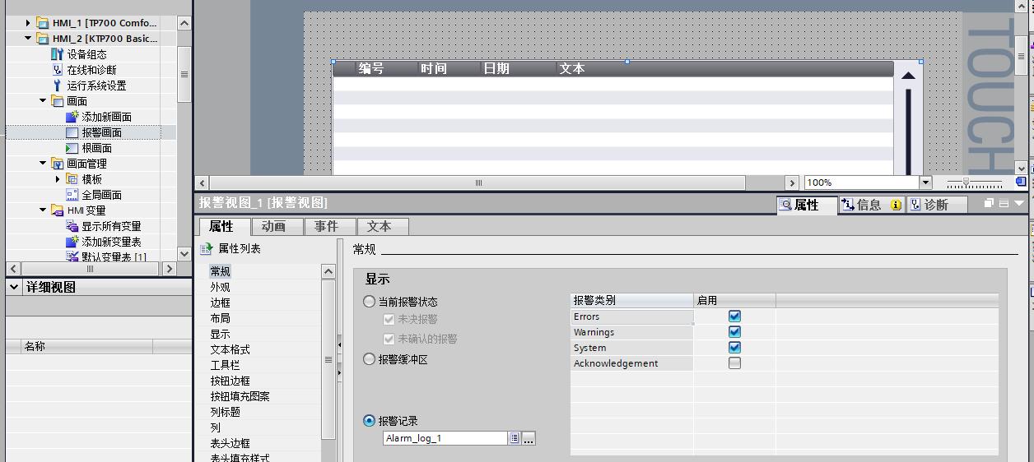
Task: Click the 报警画面 screen icon
Action: (72, 132)
